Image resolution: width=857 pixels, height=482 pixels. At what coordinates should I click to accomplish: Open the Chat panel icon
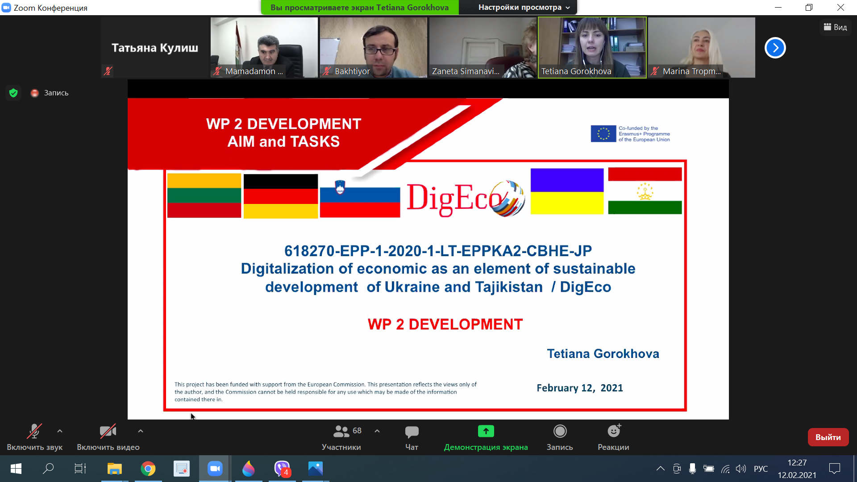point(412,432)
